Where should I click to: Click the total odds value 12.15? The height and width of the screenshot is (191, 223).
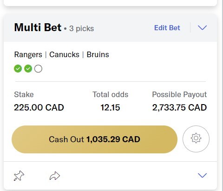[110, 107]
